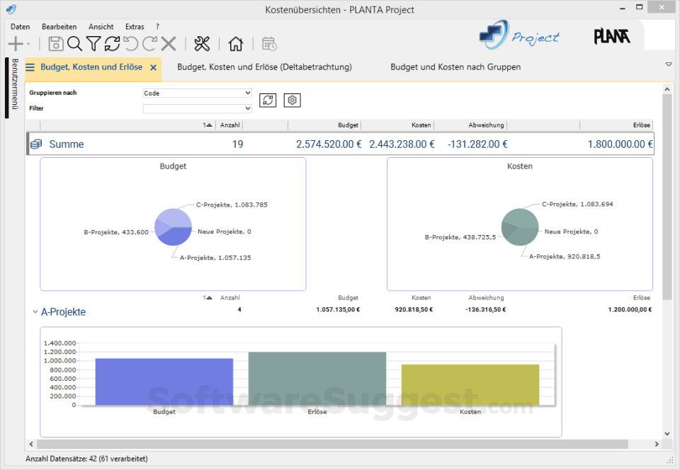Click the A-Projekte budget value 1.057.135,00 €
Screen dimensions: 680x470
[x=338, y=310]
